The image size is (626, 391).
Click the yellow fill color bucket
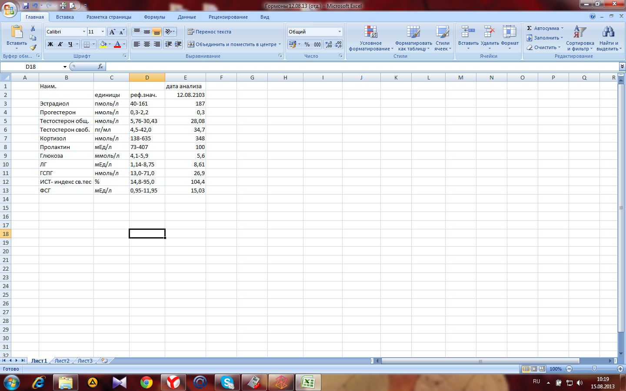point(103,44)
